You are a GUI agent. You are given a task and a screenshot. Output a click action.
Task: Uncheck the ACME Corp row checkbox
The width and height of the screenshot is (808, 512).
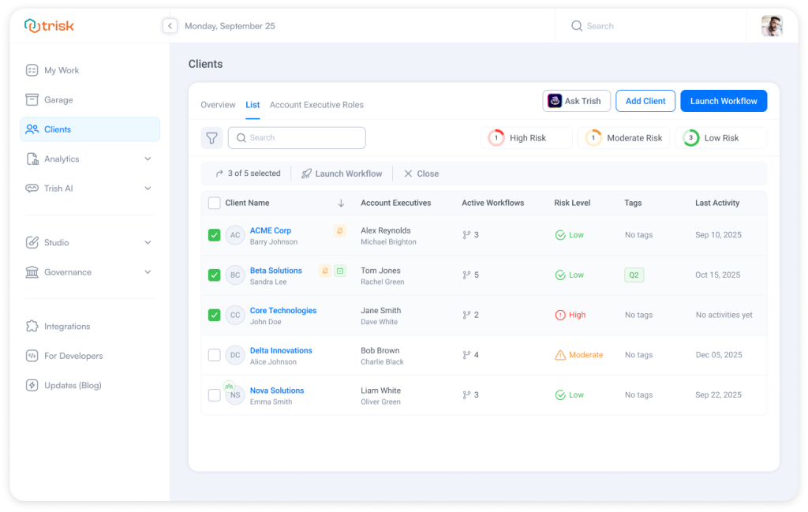click(214, 234)
